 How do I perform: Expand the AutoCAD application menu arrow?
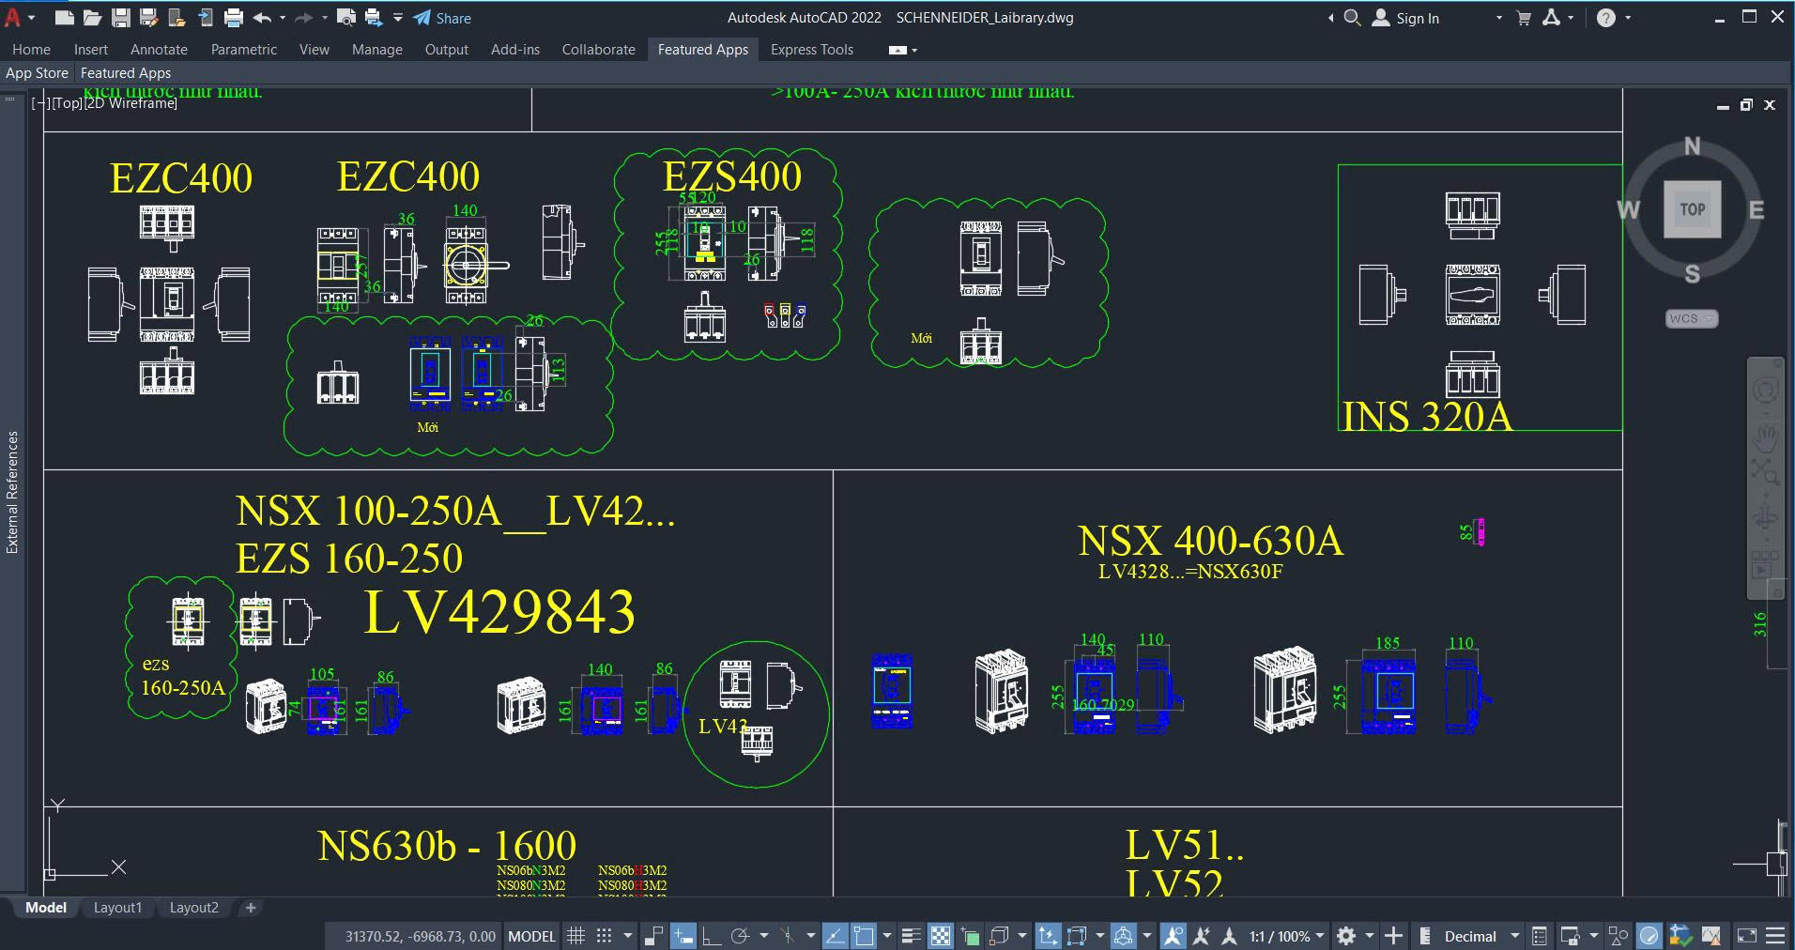[x=32, y=18]
